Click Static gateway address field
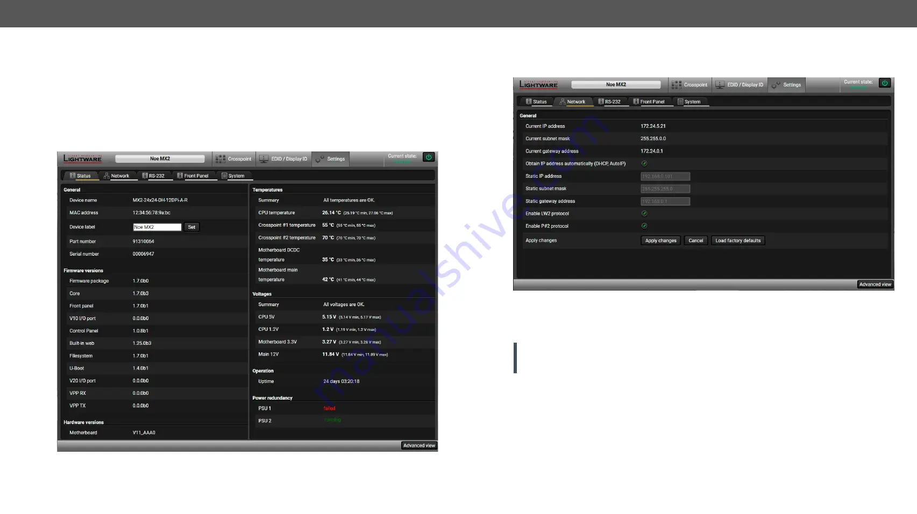 tap(665, 201)
